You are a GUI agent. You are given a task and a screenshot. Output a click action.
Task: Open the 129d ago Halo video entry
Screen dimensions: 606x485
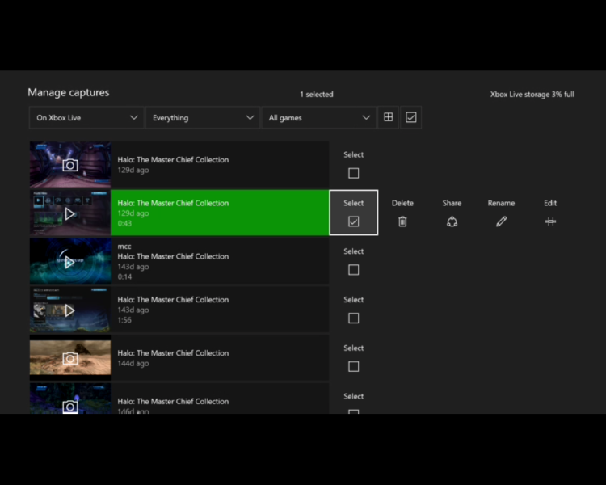(219, 213)
